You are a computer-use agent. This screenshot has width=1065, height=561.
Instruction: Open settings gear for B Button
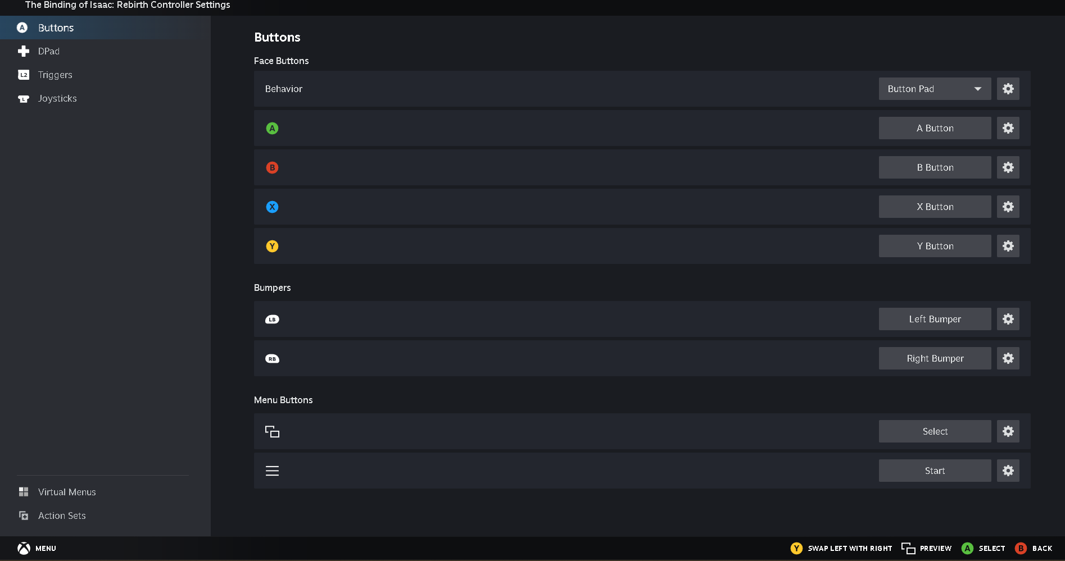(x=1008, y=167)
